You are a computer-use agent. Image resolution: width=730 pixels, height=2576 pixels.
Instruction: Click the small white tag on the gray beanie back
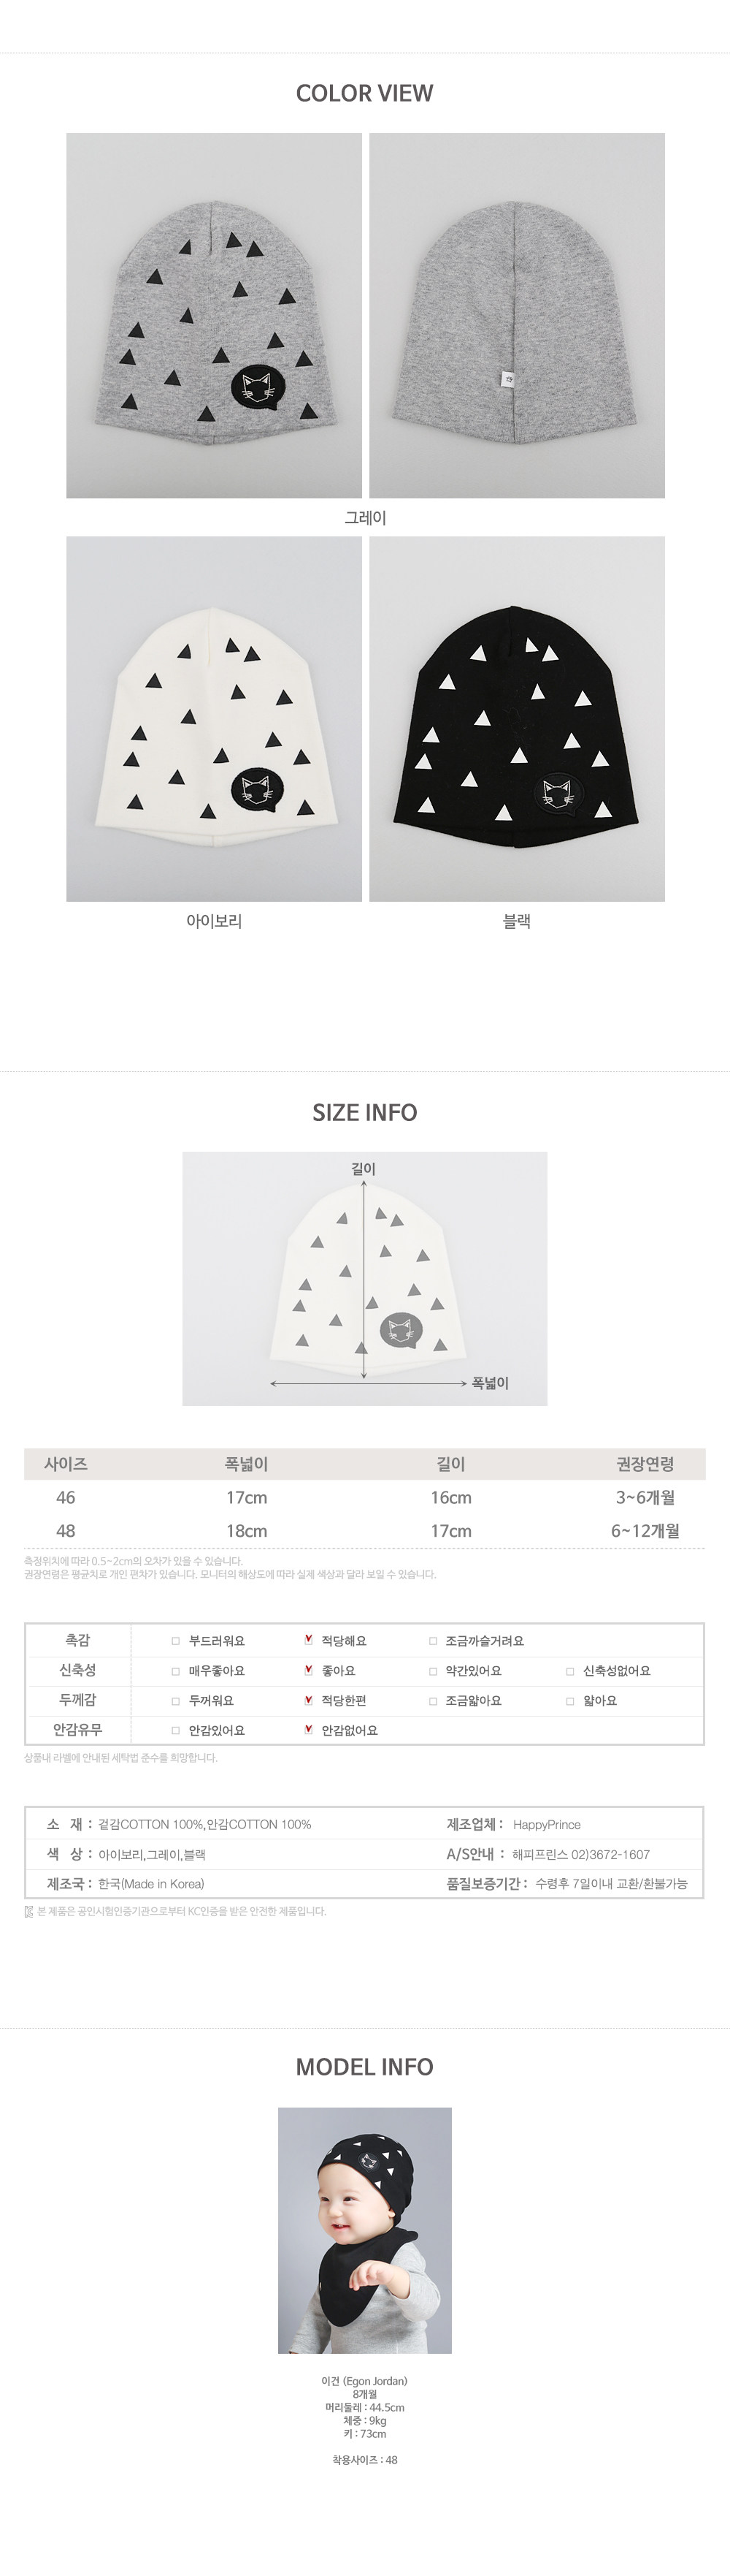coord(507,379)
